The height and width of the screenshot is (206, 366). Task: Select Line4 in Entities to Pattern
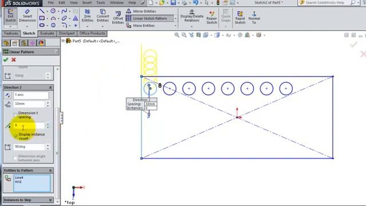[19, 178]
